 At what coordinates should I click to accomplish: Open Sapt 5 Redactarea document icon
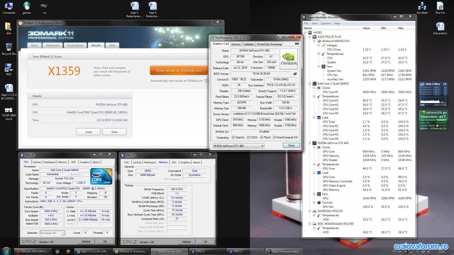pyautogui.click(x=134, y=10)
